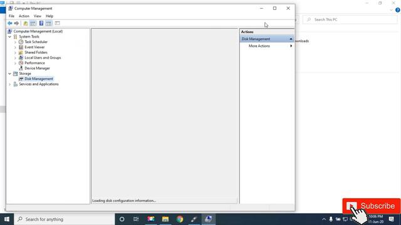
Task: Select Shared Folders in the tree
Action: (x=36, y=52)
